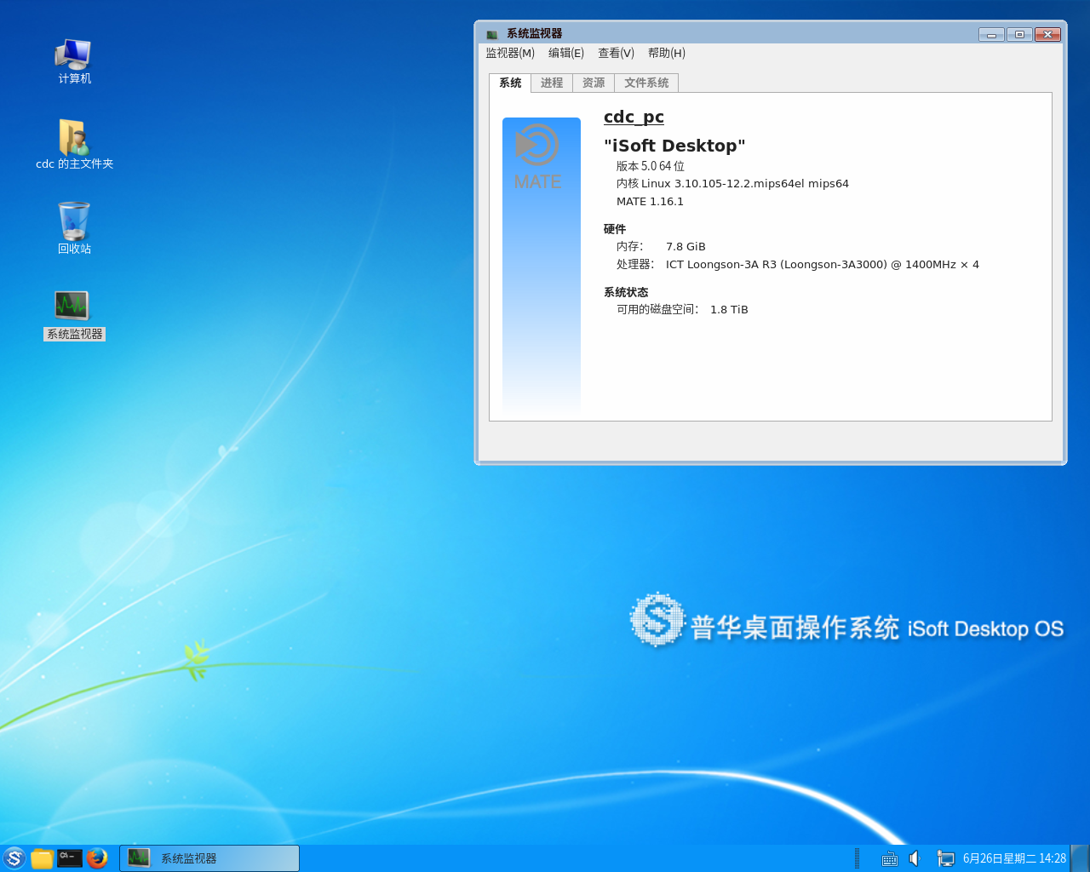
Task: Click the 系统监视器 taskbar window button
Action: [209, 858]
